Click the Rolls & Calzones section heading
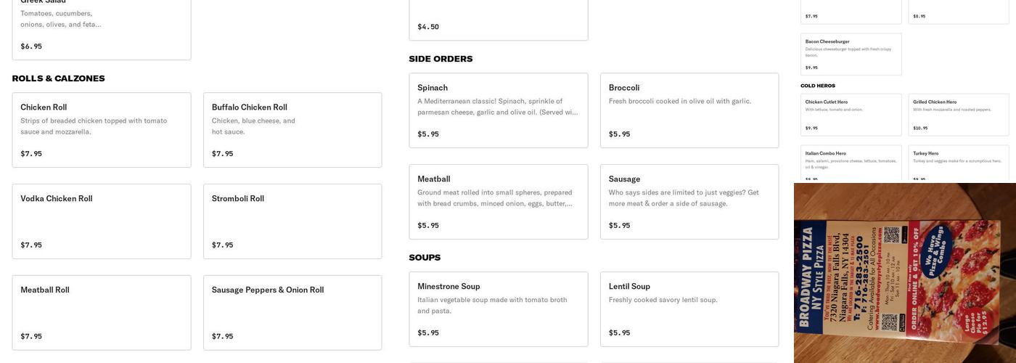This screenshot has height=363, width=1016. point(59,78)
